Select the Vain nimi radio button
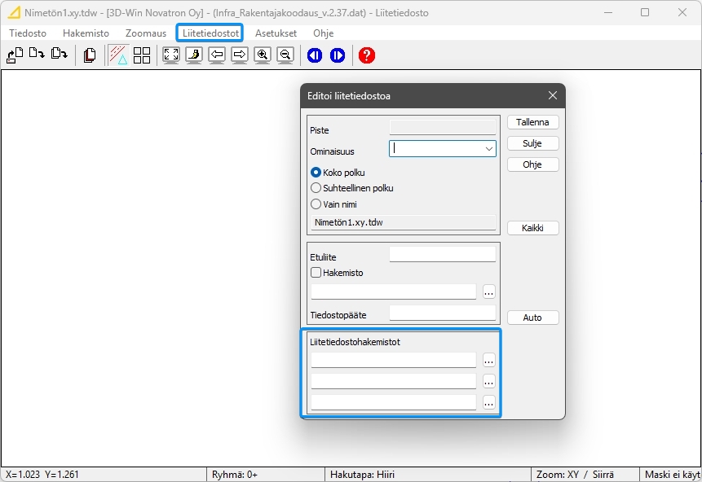The image size is (702, 482). 316,204
